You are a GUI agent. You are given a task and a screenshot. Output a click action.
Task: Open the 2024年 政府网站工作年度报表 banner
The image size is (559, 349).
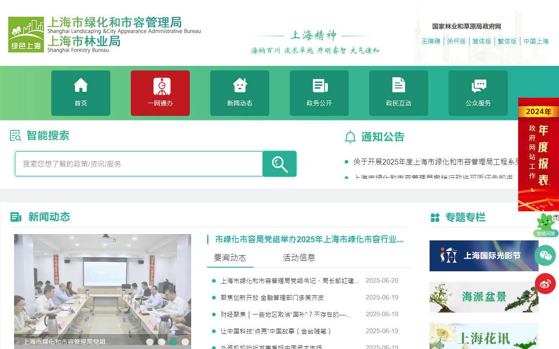(539, 155)
